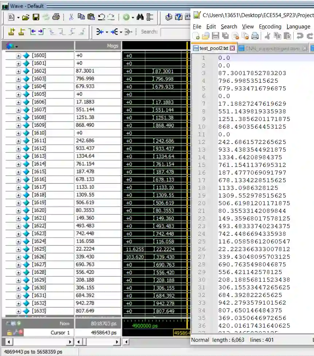The height and width of the screenshot is (356, 314).
Task: Click the Cut icon in Notepad++ toolbar
Action: tap(267, 36)
